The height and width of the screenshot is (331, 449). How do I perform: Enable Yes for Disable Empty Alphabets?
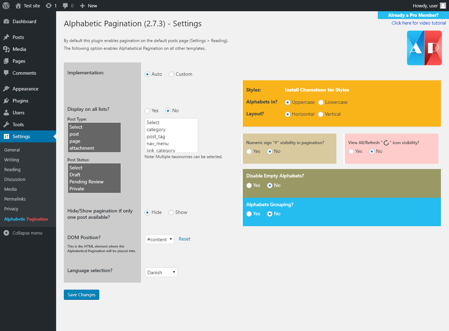tap(249, 185)
